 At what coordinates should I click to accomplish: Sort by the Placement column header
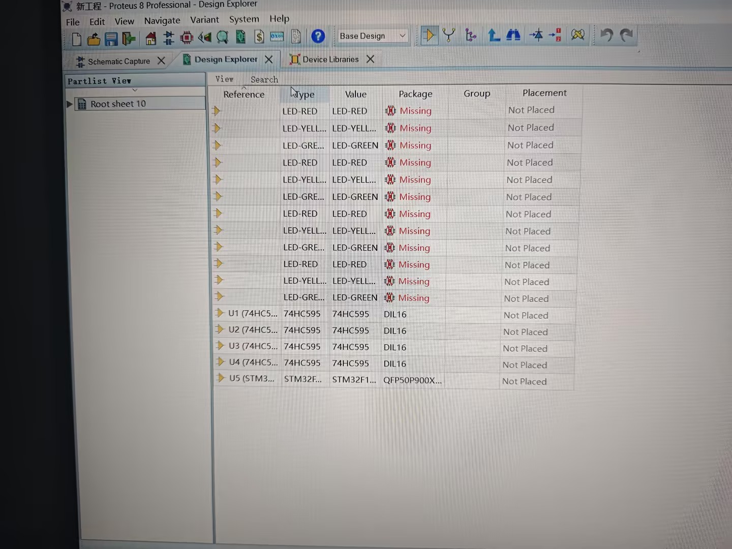pos(544,93)
